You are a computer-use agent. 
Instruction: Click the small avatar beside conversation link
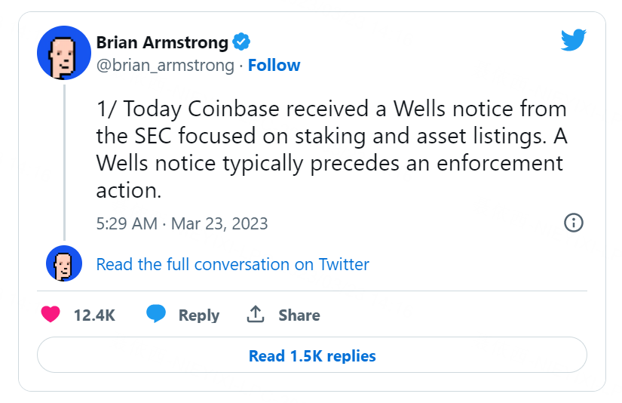(63, 264)
